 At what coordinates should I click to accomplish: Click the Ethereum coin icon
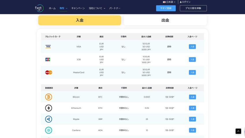tap(49, 108)
